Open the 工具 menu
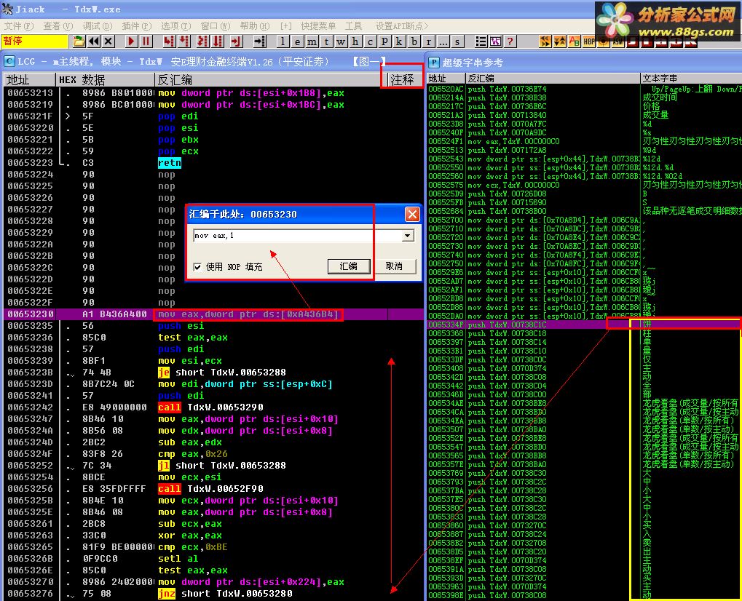 point(353,26)
